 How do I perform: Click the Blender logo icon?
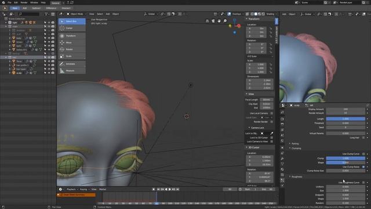pos(3,2)
